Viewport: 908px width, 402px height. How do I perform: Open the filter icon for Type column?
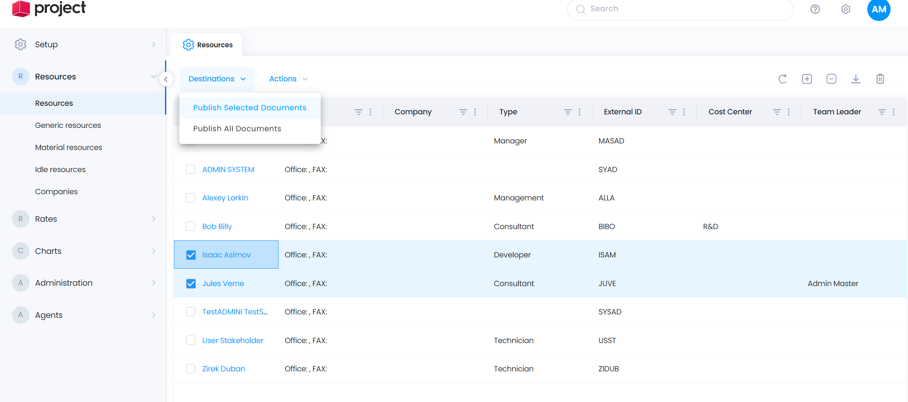point(567,112)
